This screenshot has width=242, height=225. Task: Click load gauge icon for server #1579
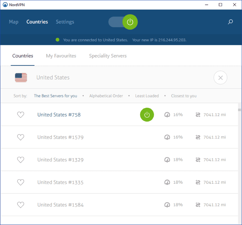167,137
